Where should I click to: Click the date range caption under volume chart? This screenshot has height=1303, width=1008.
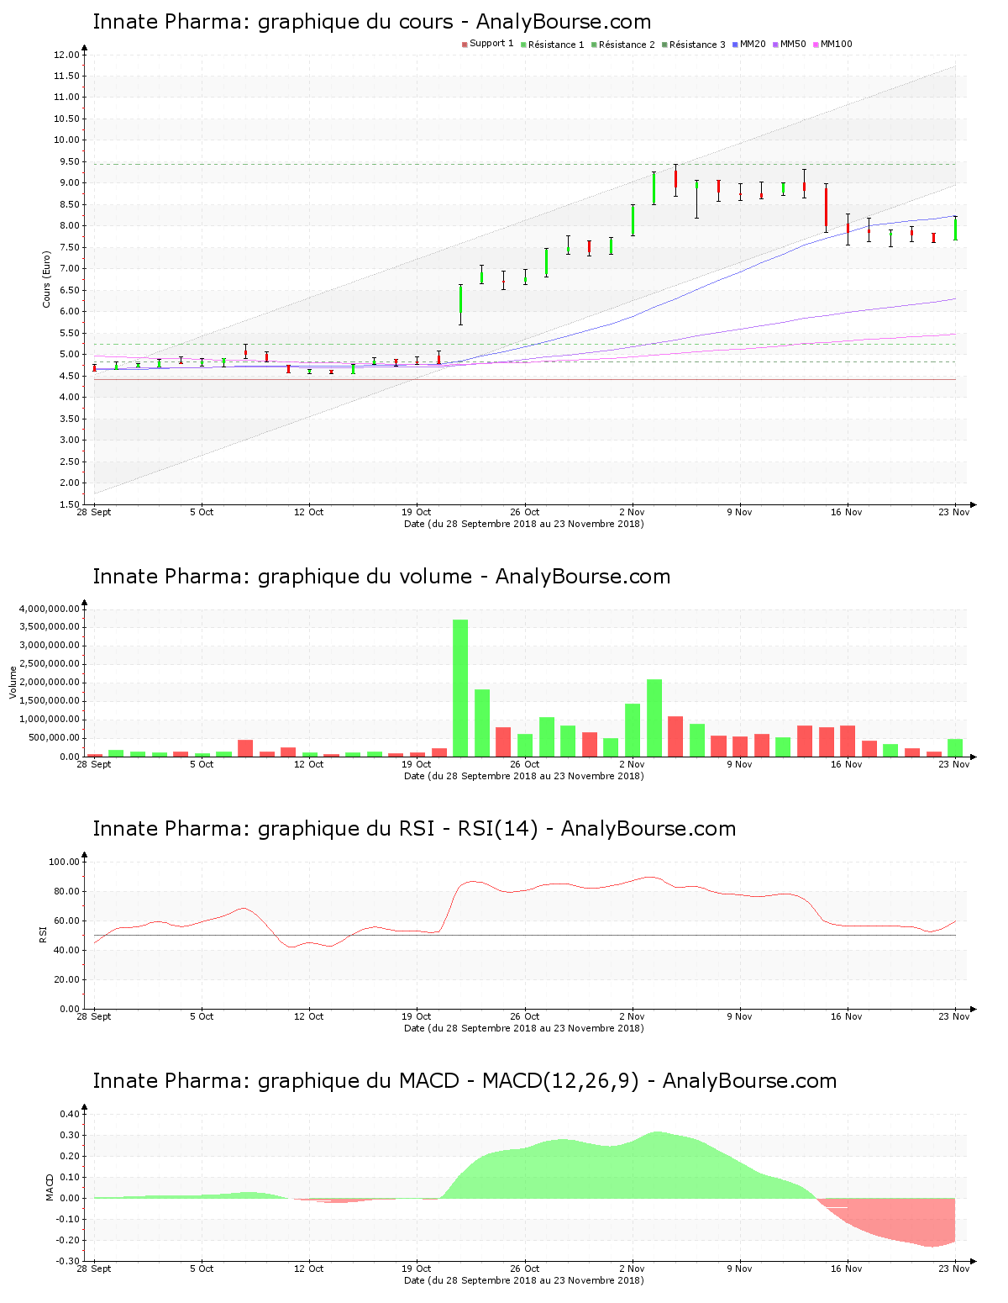(524, 776)
